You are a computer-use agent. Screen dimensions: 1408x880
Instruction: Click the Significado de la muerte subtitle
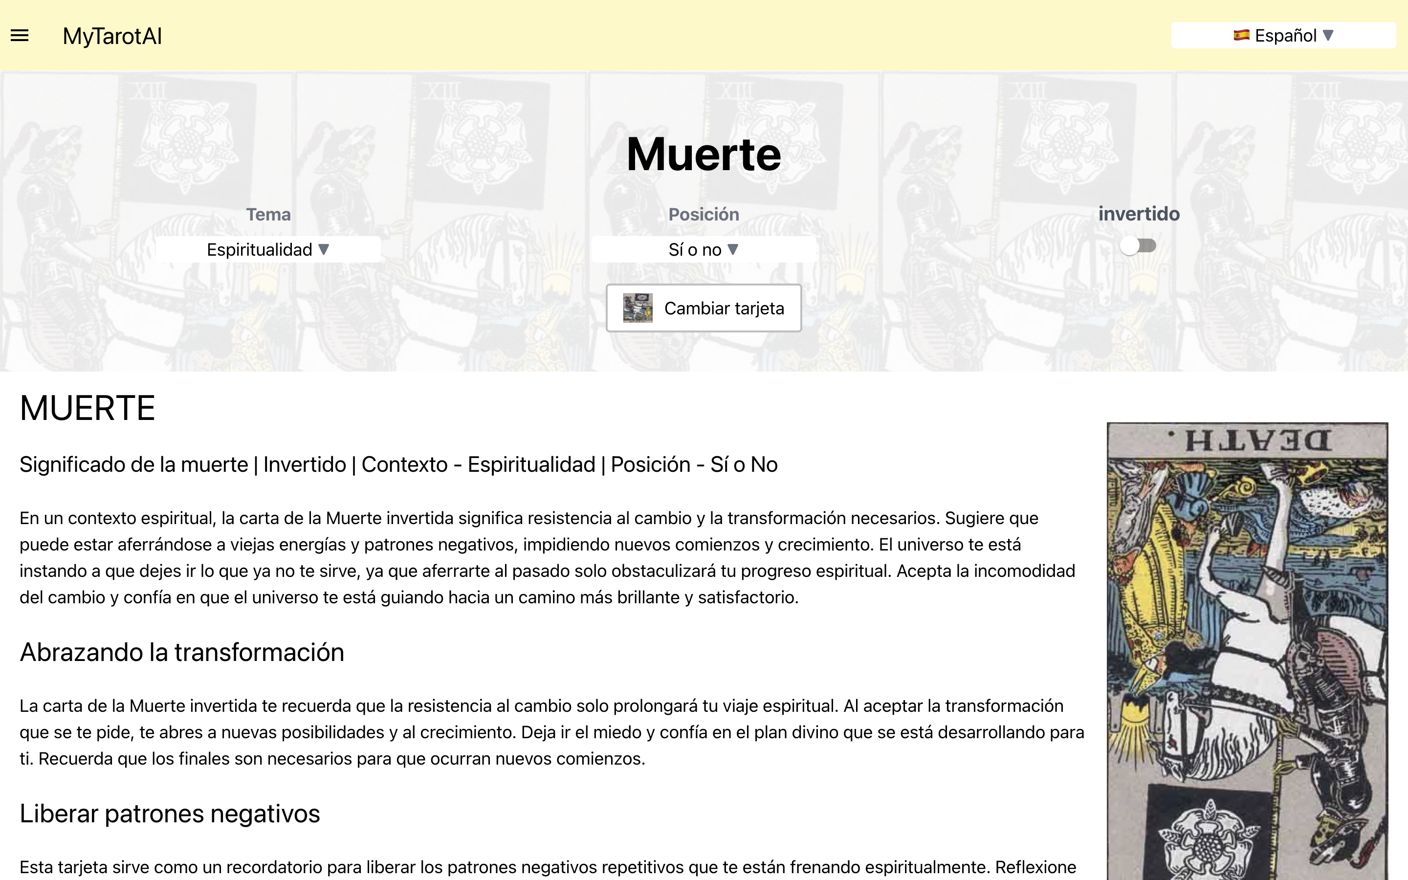(x=398, y=464)
